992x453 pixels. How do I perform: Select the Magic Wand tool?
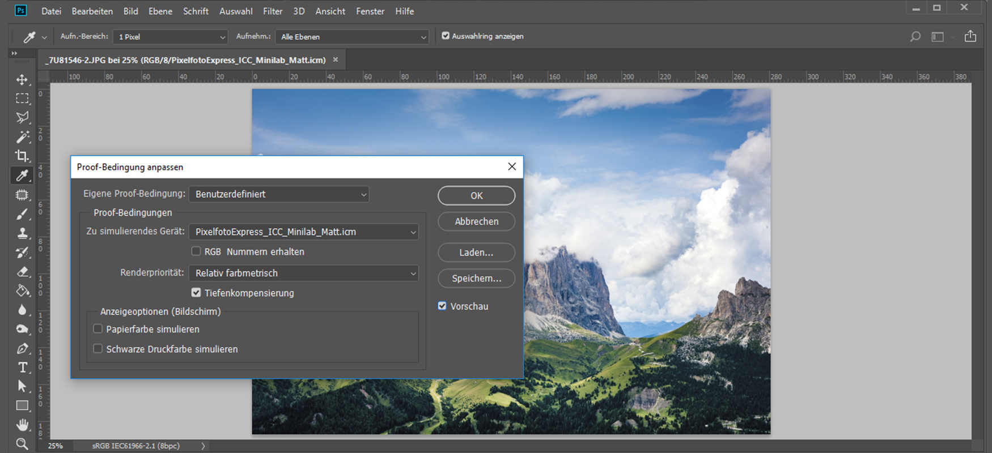tap(22, 137)
